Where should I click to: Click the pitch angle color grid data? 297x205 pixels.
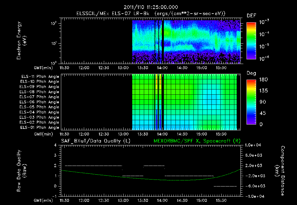point(184,102)
